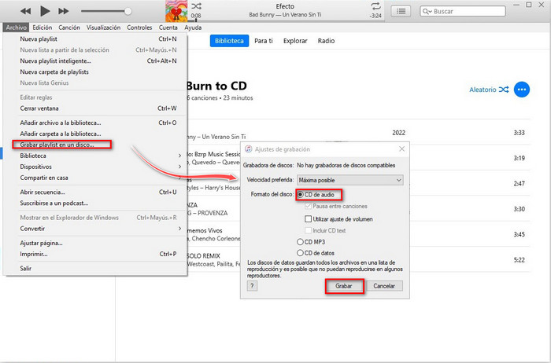Screen dimensions: 551x363
Task: Open the Controles menu
Action: [x=139, y=27]
